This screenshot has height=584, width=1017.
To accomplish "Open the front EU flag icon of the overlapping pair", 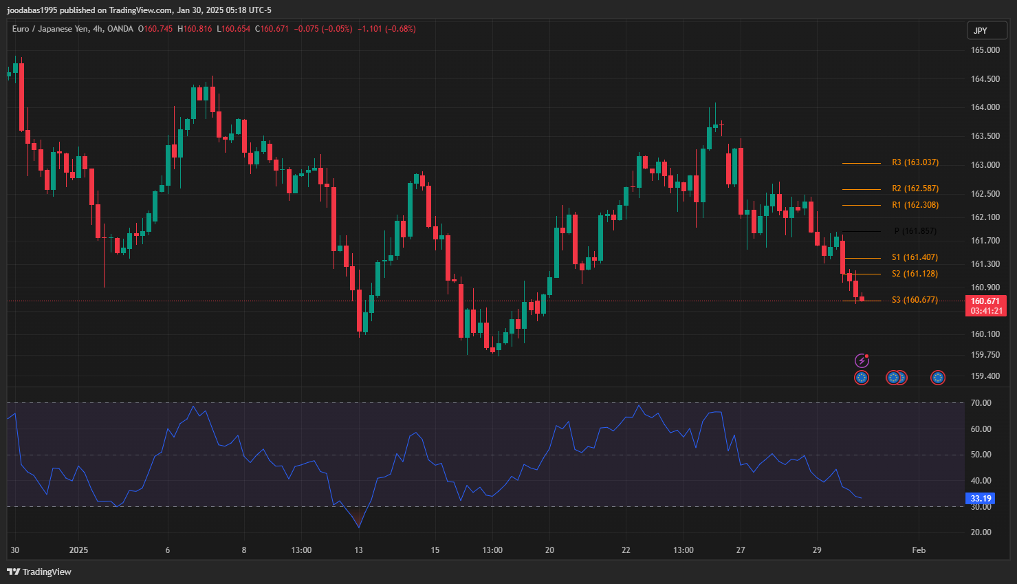I will (893, 377).
